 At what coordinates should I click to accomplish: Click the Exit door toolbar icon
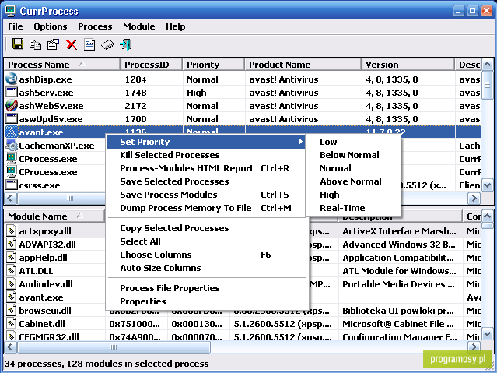click(125, 44)
